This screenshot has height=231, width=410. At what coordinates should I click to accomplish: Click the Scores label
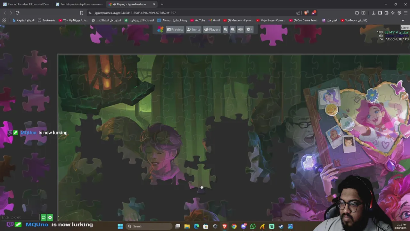pos(405,28)
